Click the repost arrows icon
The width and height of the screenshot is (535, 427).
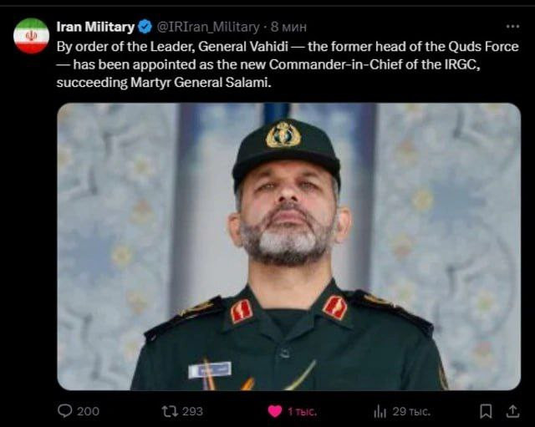168,411
